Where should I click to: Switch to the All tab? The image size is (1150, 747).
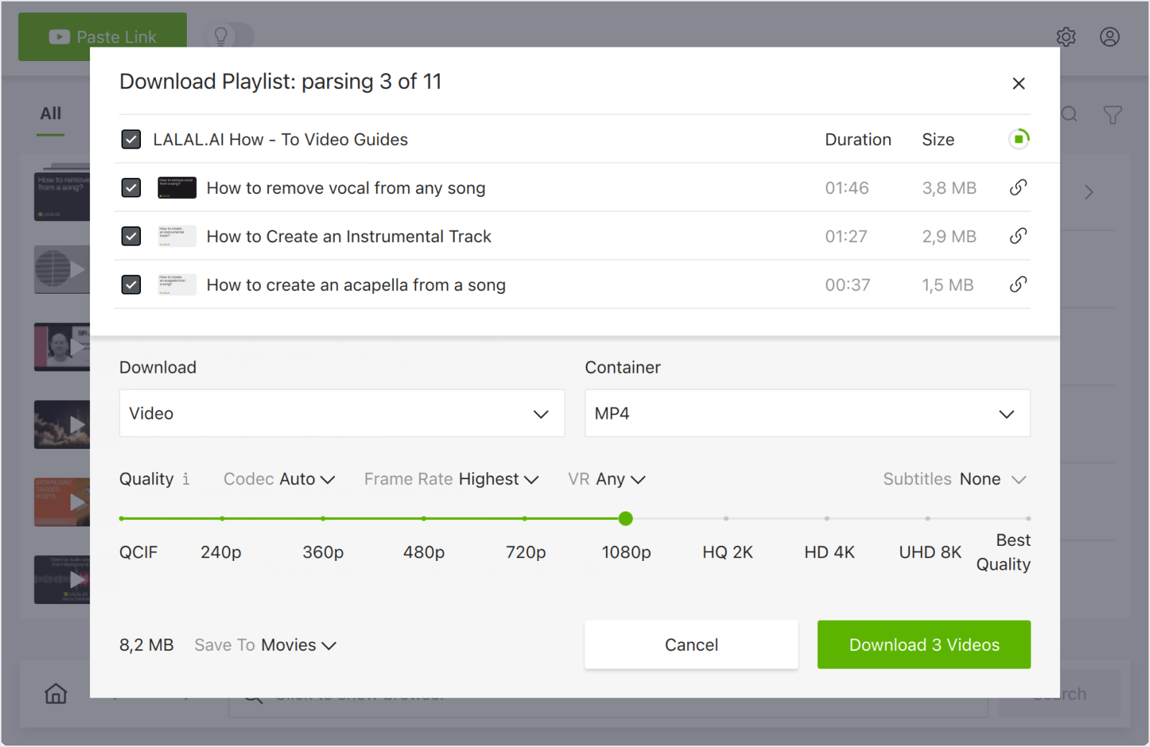50,113
